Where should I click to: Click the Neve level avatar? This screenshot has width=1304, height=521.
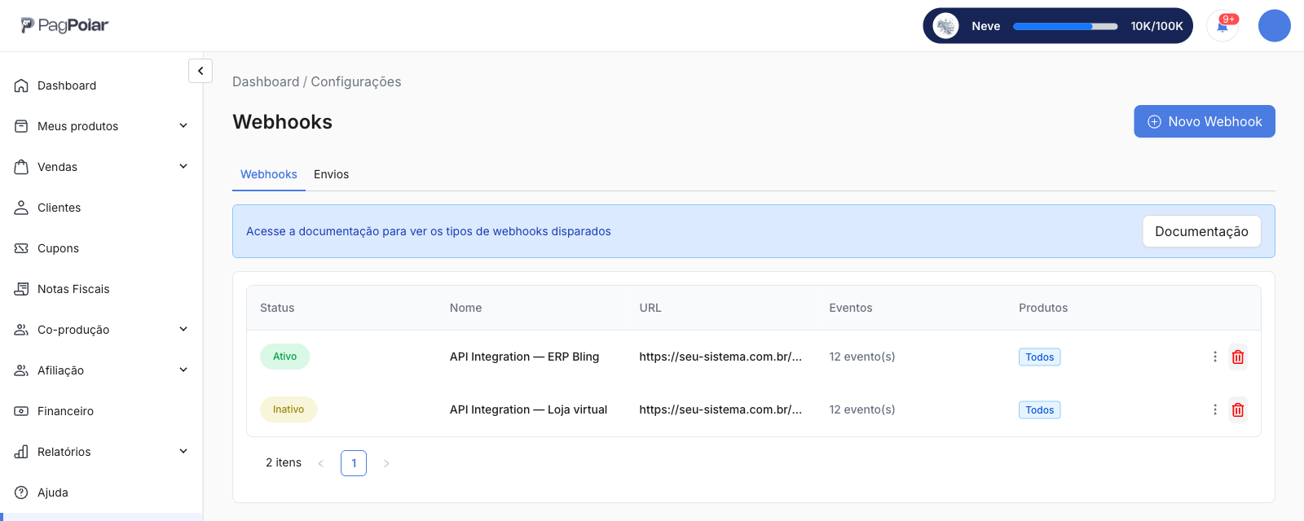pyautogui.click(x=945, y=26)
